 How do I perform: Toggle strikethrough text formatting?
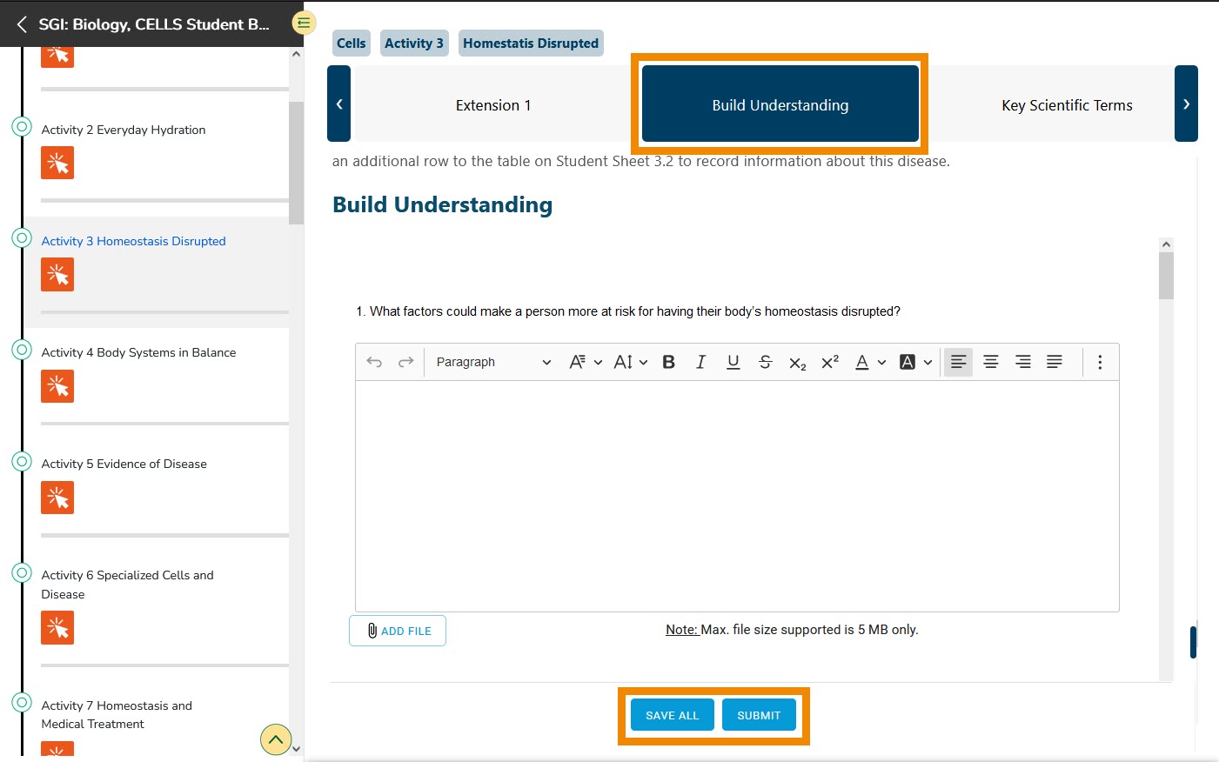click(x=765, y=362)
